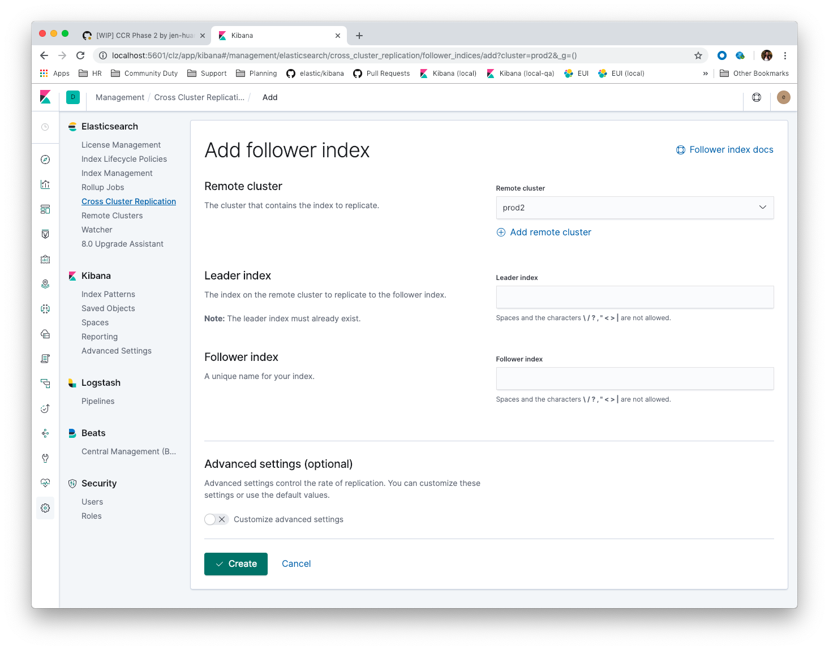Click the Kibana logo in the header
829x650 pixels.
click(45, 97)
